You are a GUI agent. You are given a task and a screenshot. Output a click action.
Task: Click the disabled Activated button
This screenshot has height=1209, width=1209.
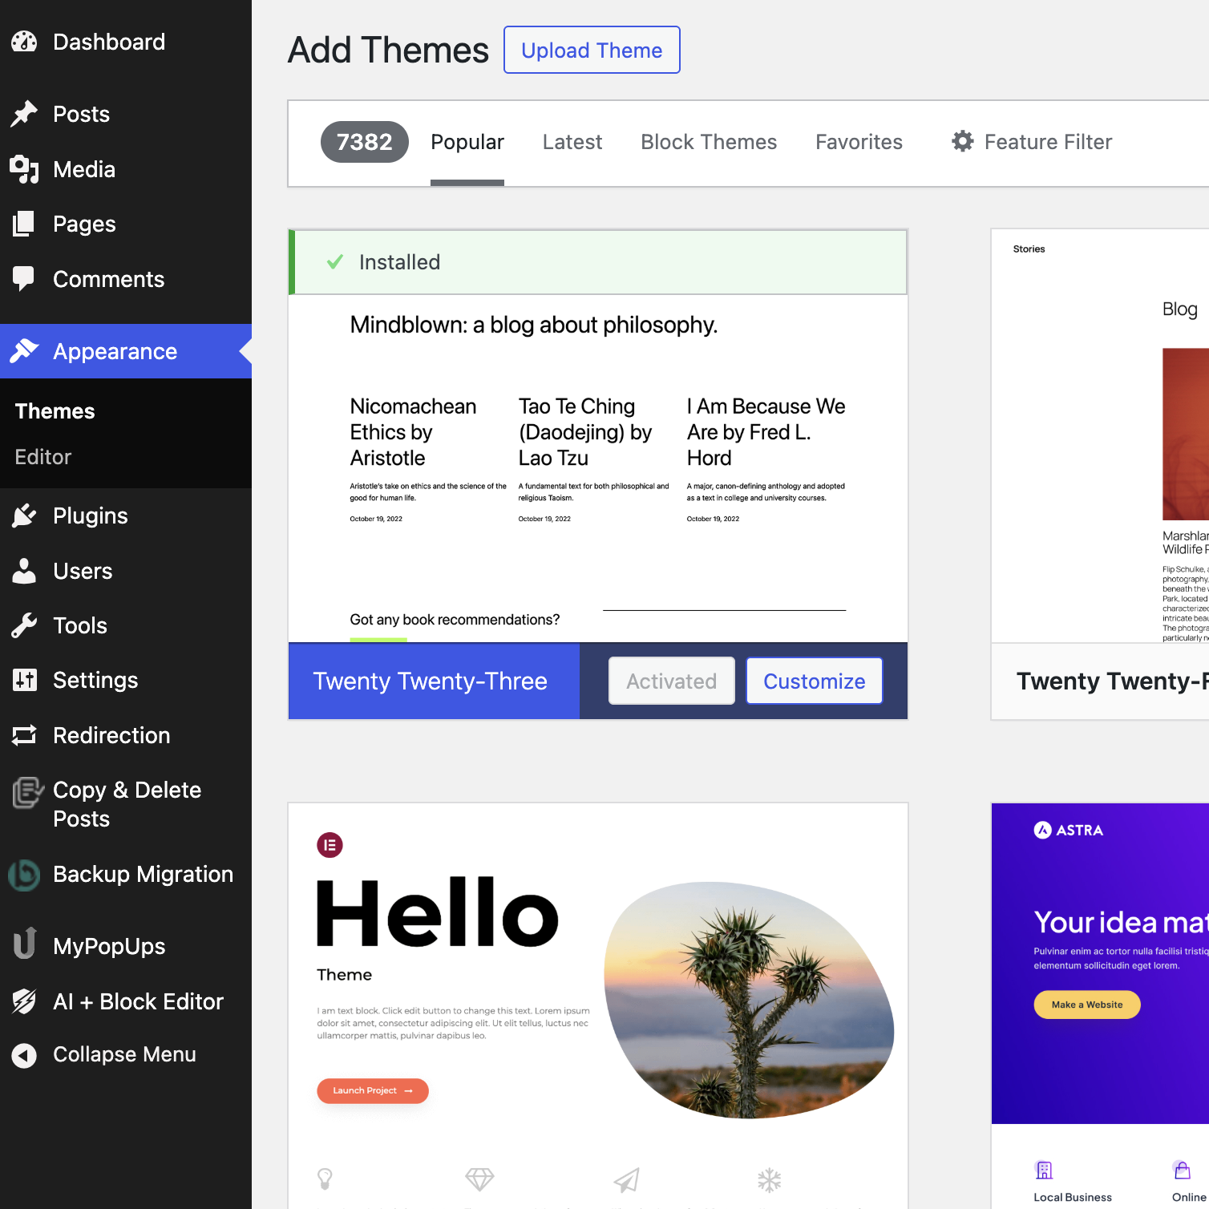point(672,681)
